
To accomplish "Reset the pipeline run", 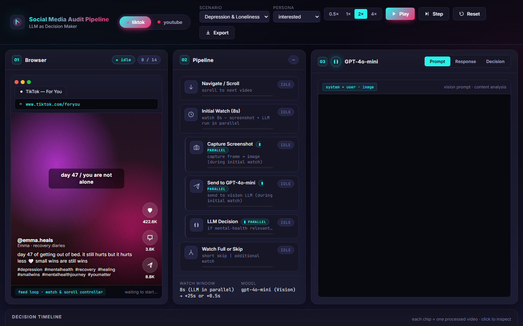I will 469,14.
